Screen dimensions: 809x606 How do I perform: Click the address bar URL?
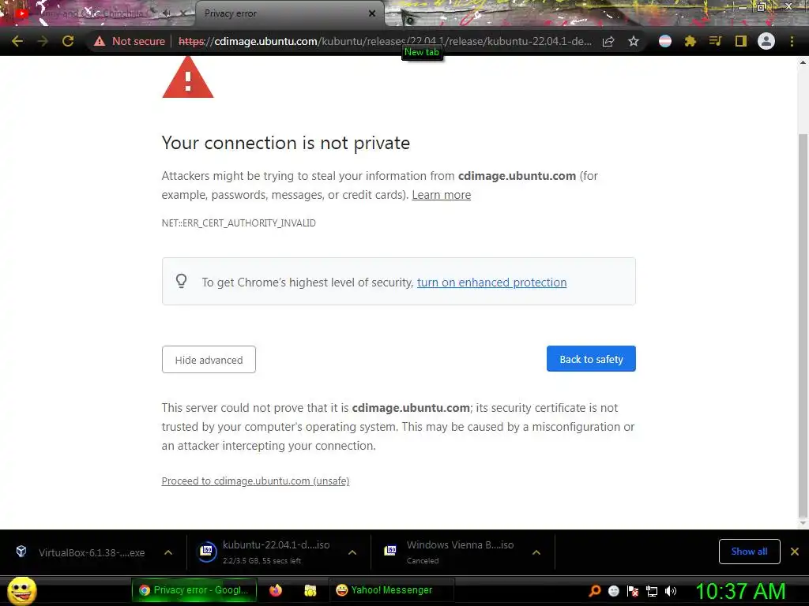(x=385, y=41)
